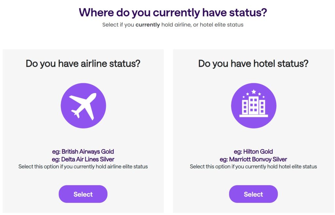Image resolution: width=335 pixels, height=215 pixels.
Task: Click the airplane tail inside purple circle
Action: coord(76,113)
